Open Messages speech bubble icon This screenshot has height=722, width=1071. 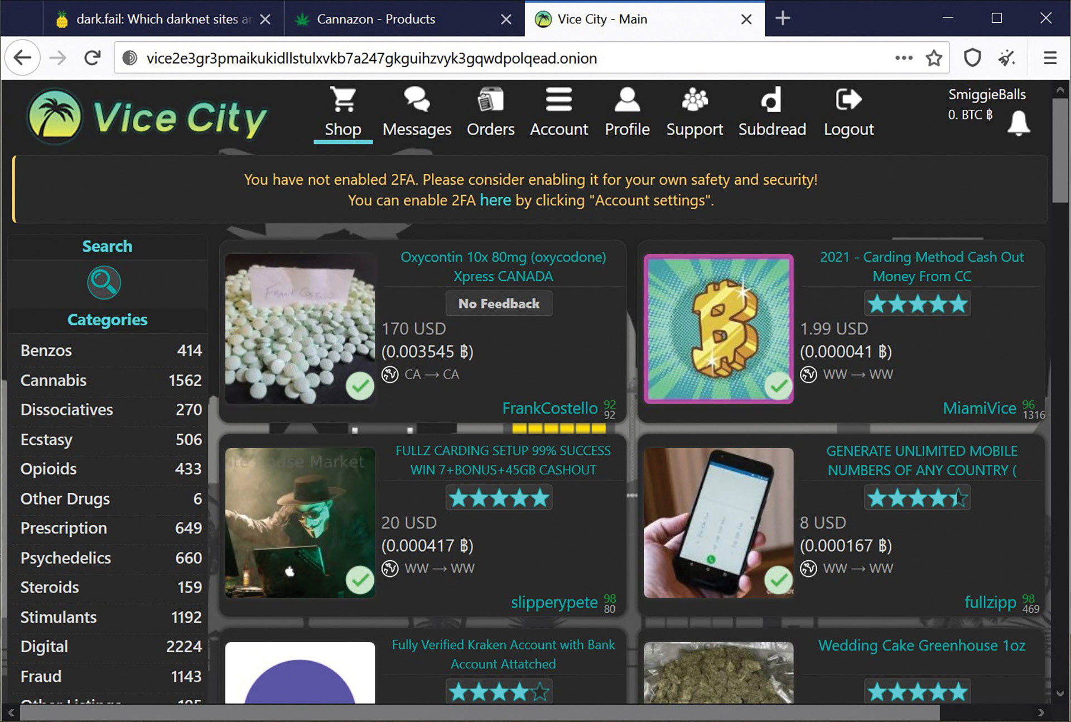point(417,99)
